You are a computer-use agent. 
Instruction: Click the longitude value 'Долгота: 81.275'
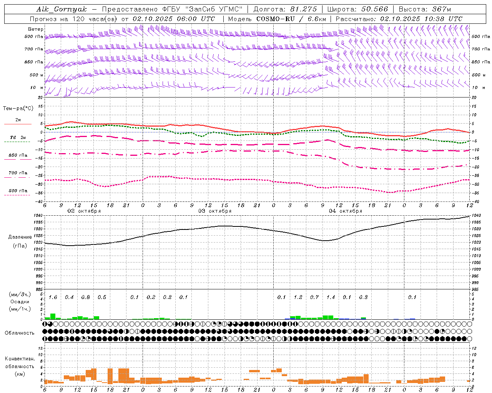click(285, 9)
